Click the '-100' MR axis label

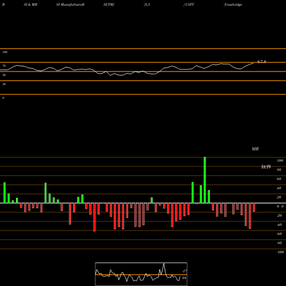point(280,252)
